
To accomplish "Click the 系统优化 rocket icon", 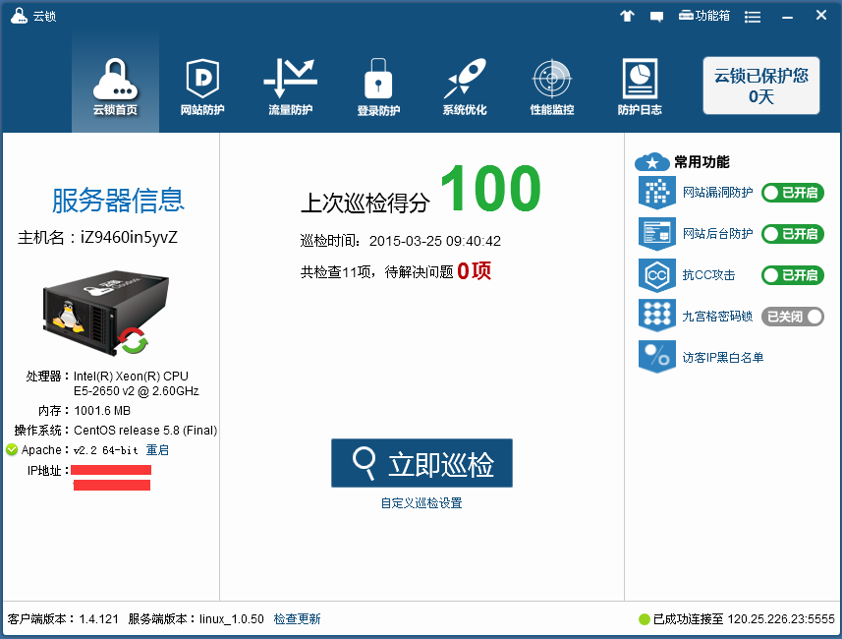I will (x=465, y=87).
